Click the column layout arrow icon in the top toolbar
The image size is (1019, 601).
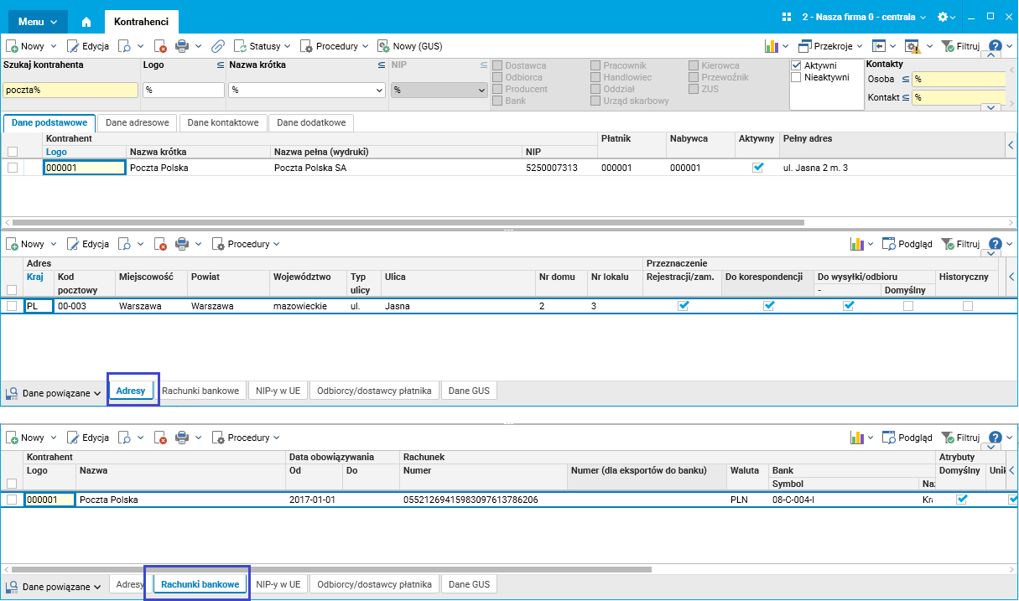[879, 46]
